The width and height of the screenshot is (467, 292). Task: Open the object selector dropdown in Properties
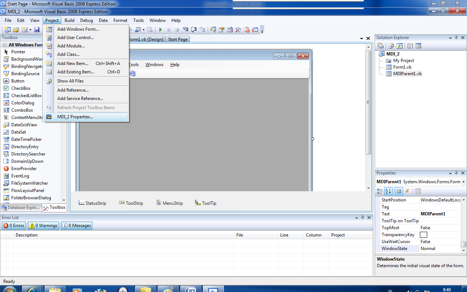[463, 182]
